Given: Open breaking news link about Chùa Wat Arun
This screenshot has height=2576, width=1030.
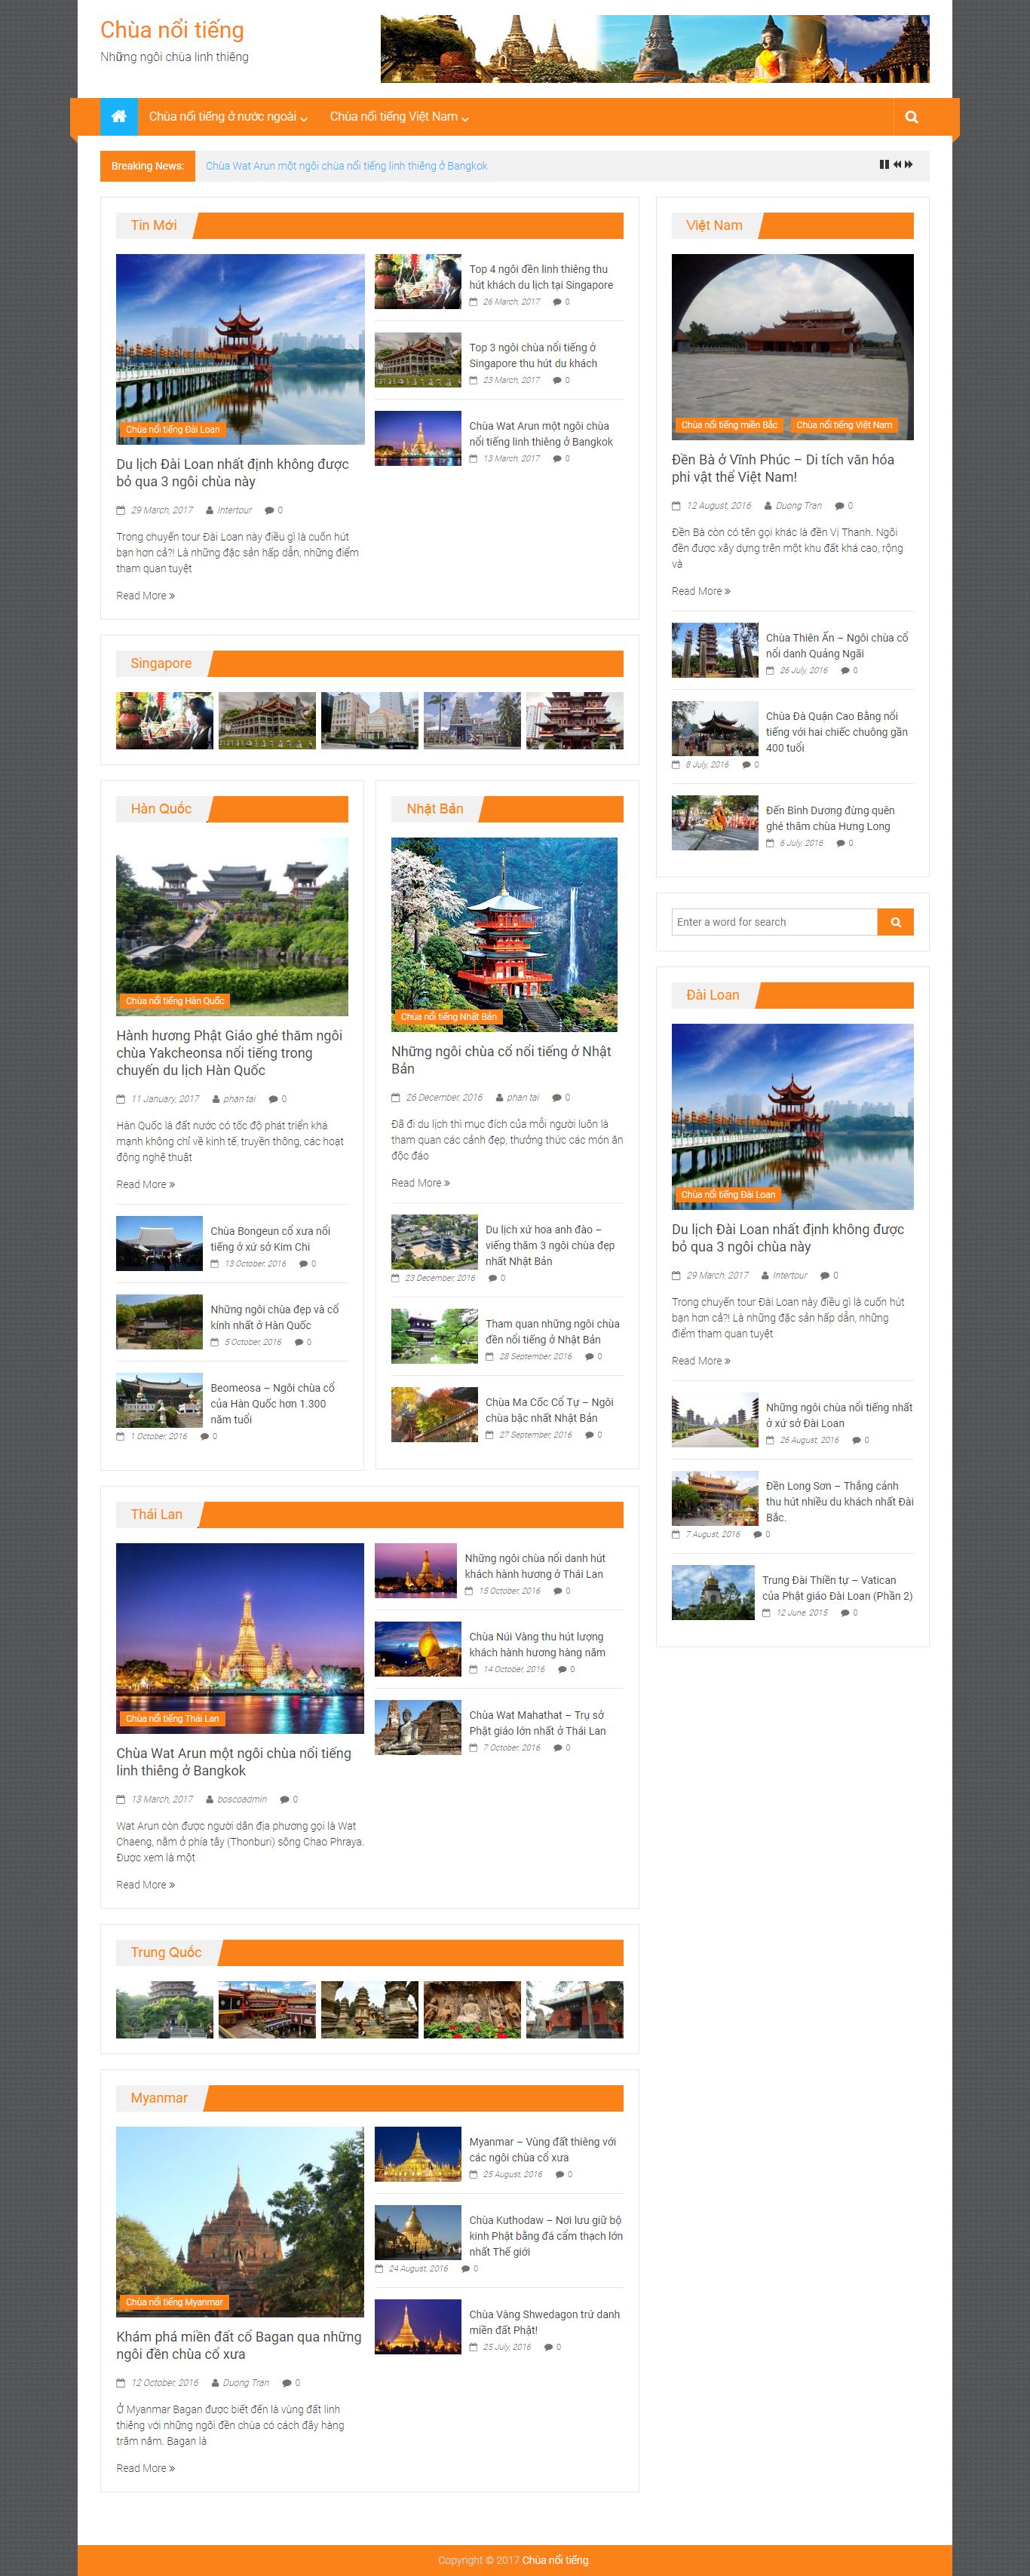Looking at the screenshot, I should 346,166.
